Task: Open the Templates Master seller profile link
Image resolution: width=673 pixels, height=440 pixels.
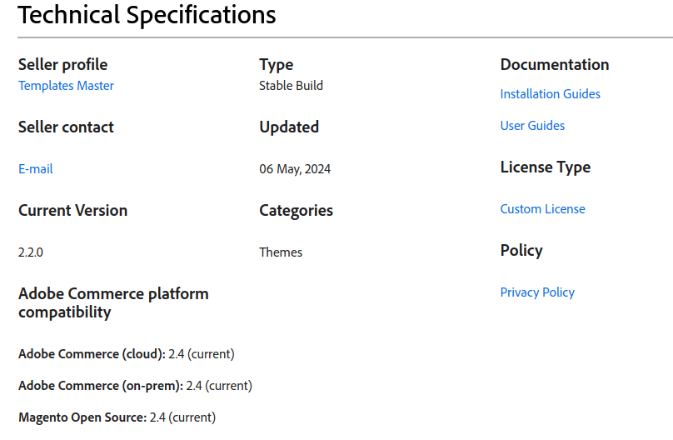Action: pos(66,86)
